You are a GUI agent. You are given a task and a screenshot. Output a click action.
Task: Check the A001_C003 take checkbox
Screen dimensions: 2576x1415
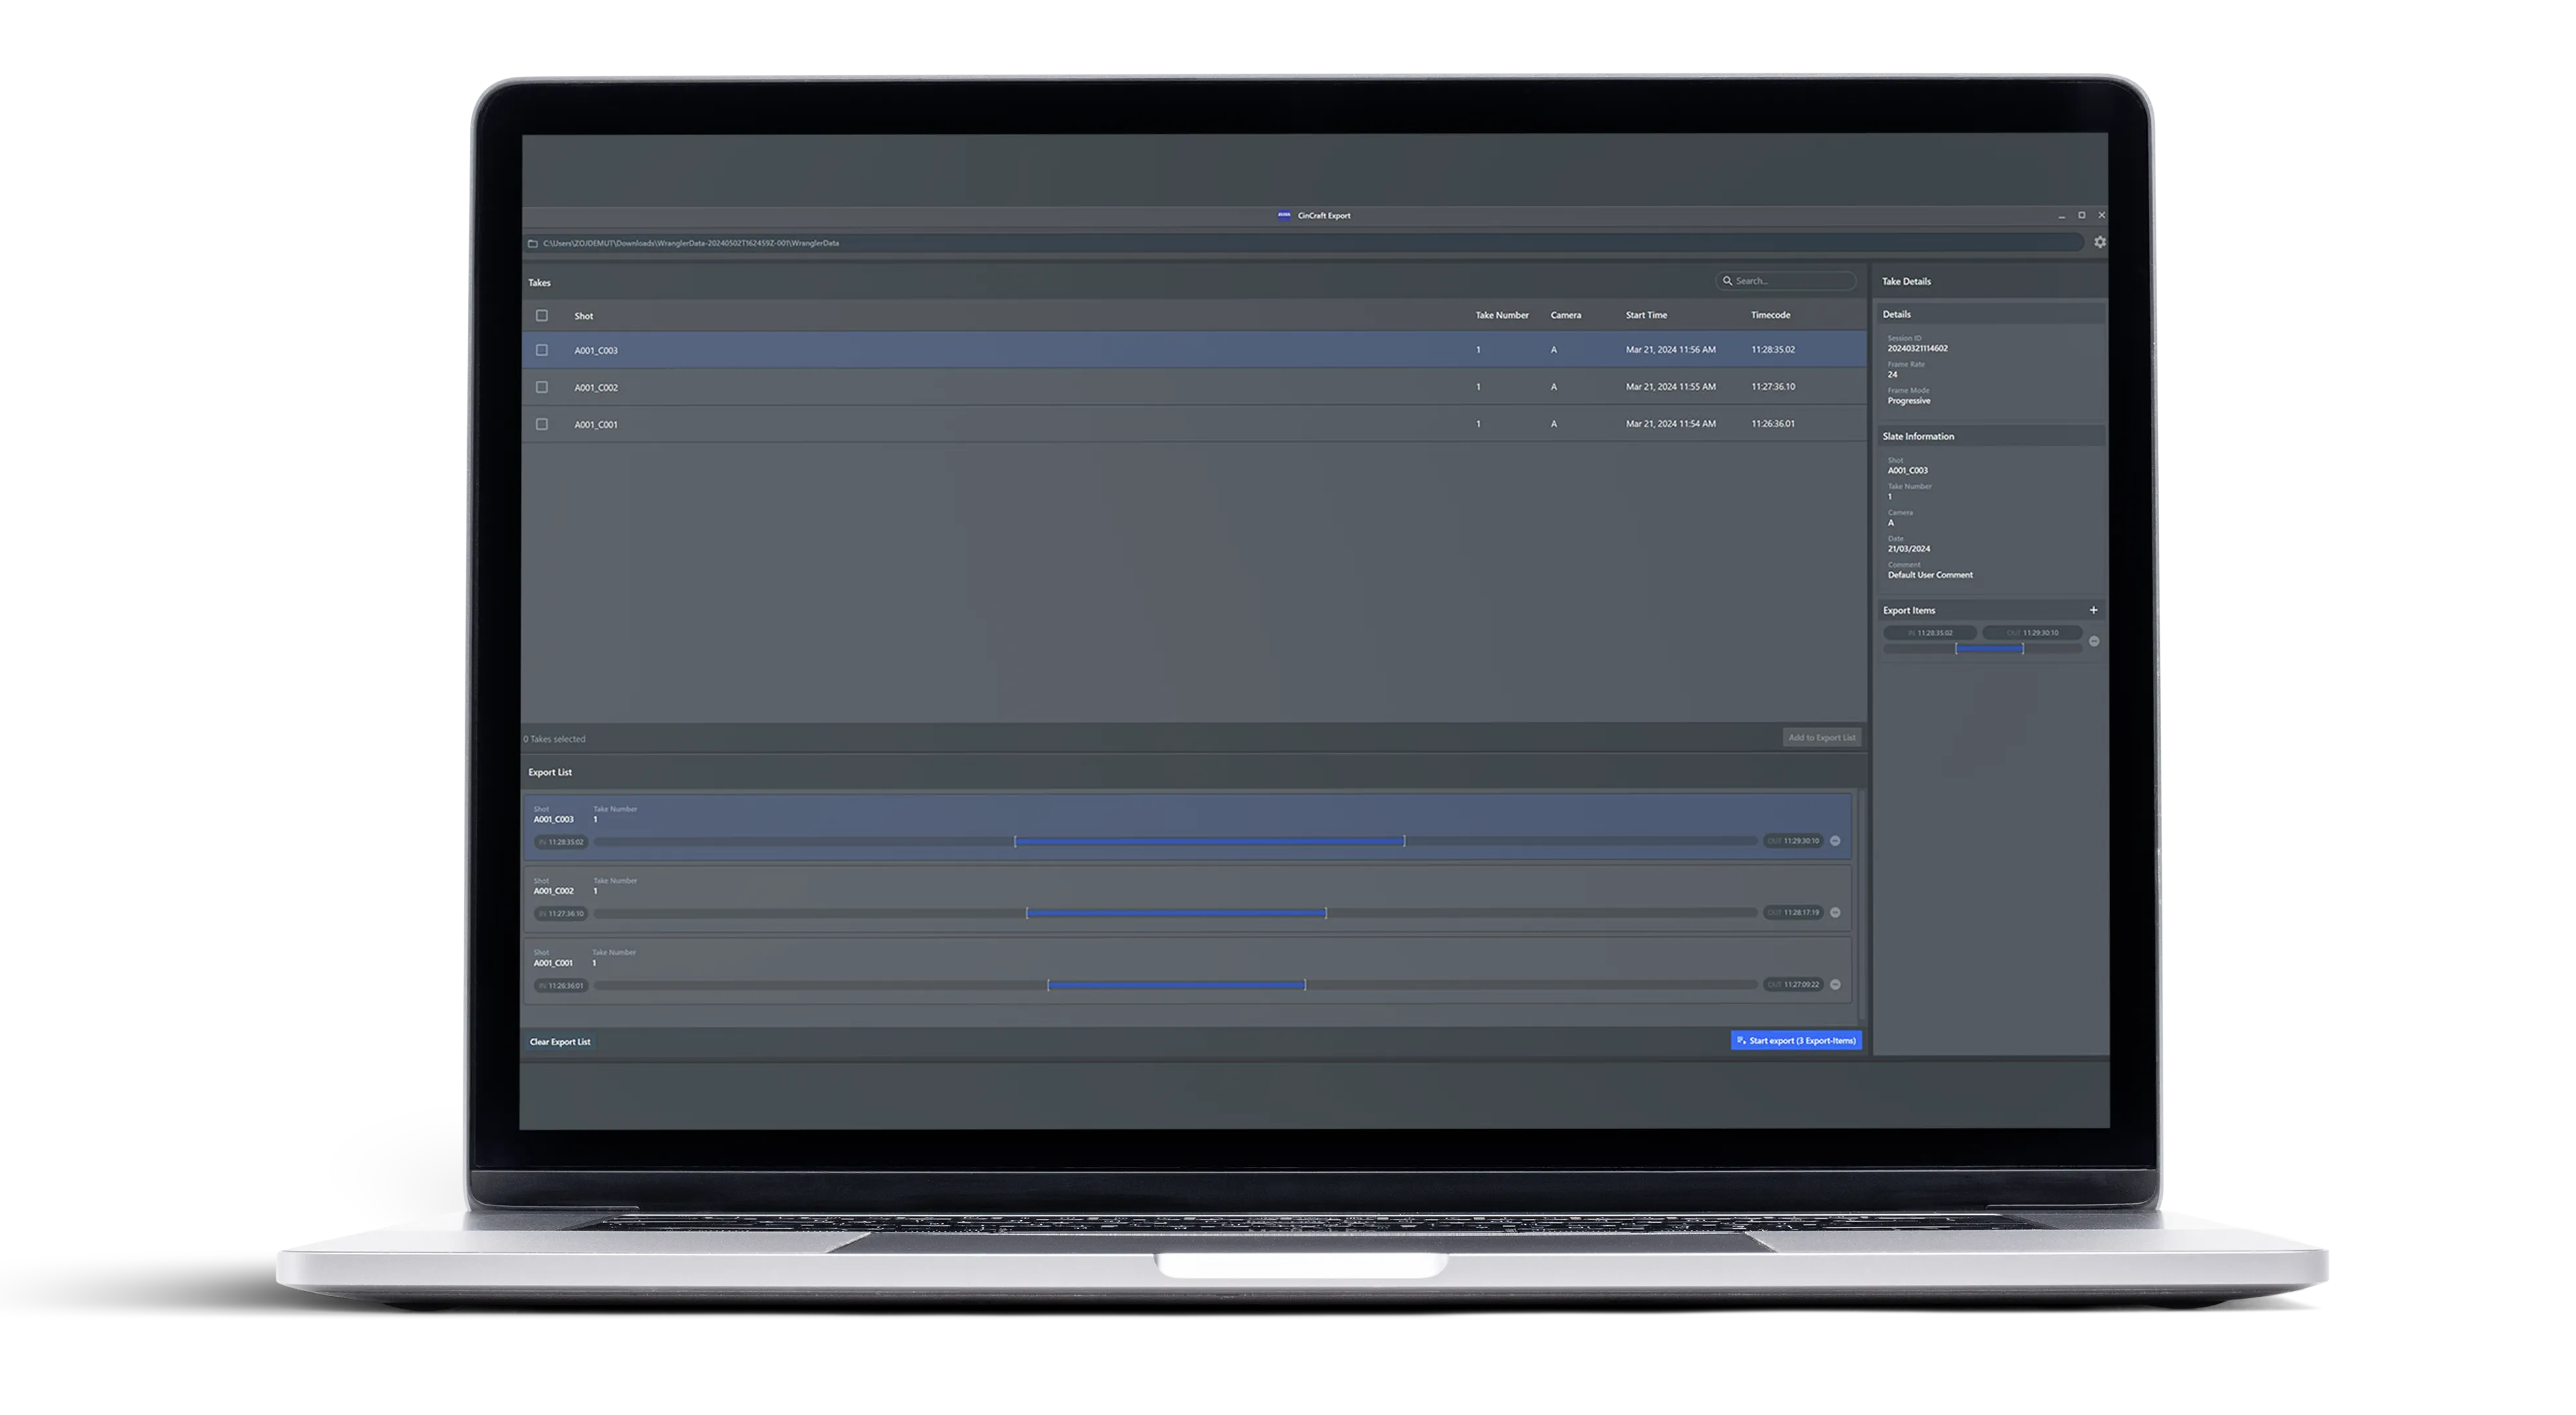tap(542, 350)
